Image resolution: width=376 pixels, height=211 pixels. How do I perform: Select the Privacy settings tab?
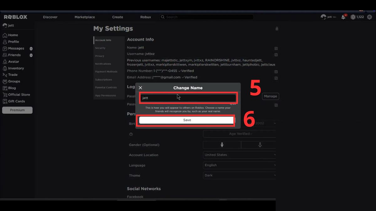click(109, 56)
